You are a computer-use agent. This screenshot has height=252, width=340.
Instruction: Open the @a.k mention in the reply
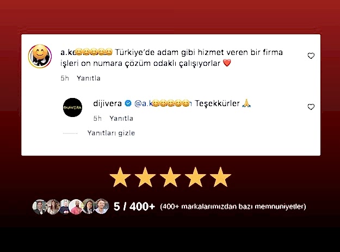(x=163, y=103)
